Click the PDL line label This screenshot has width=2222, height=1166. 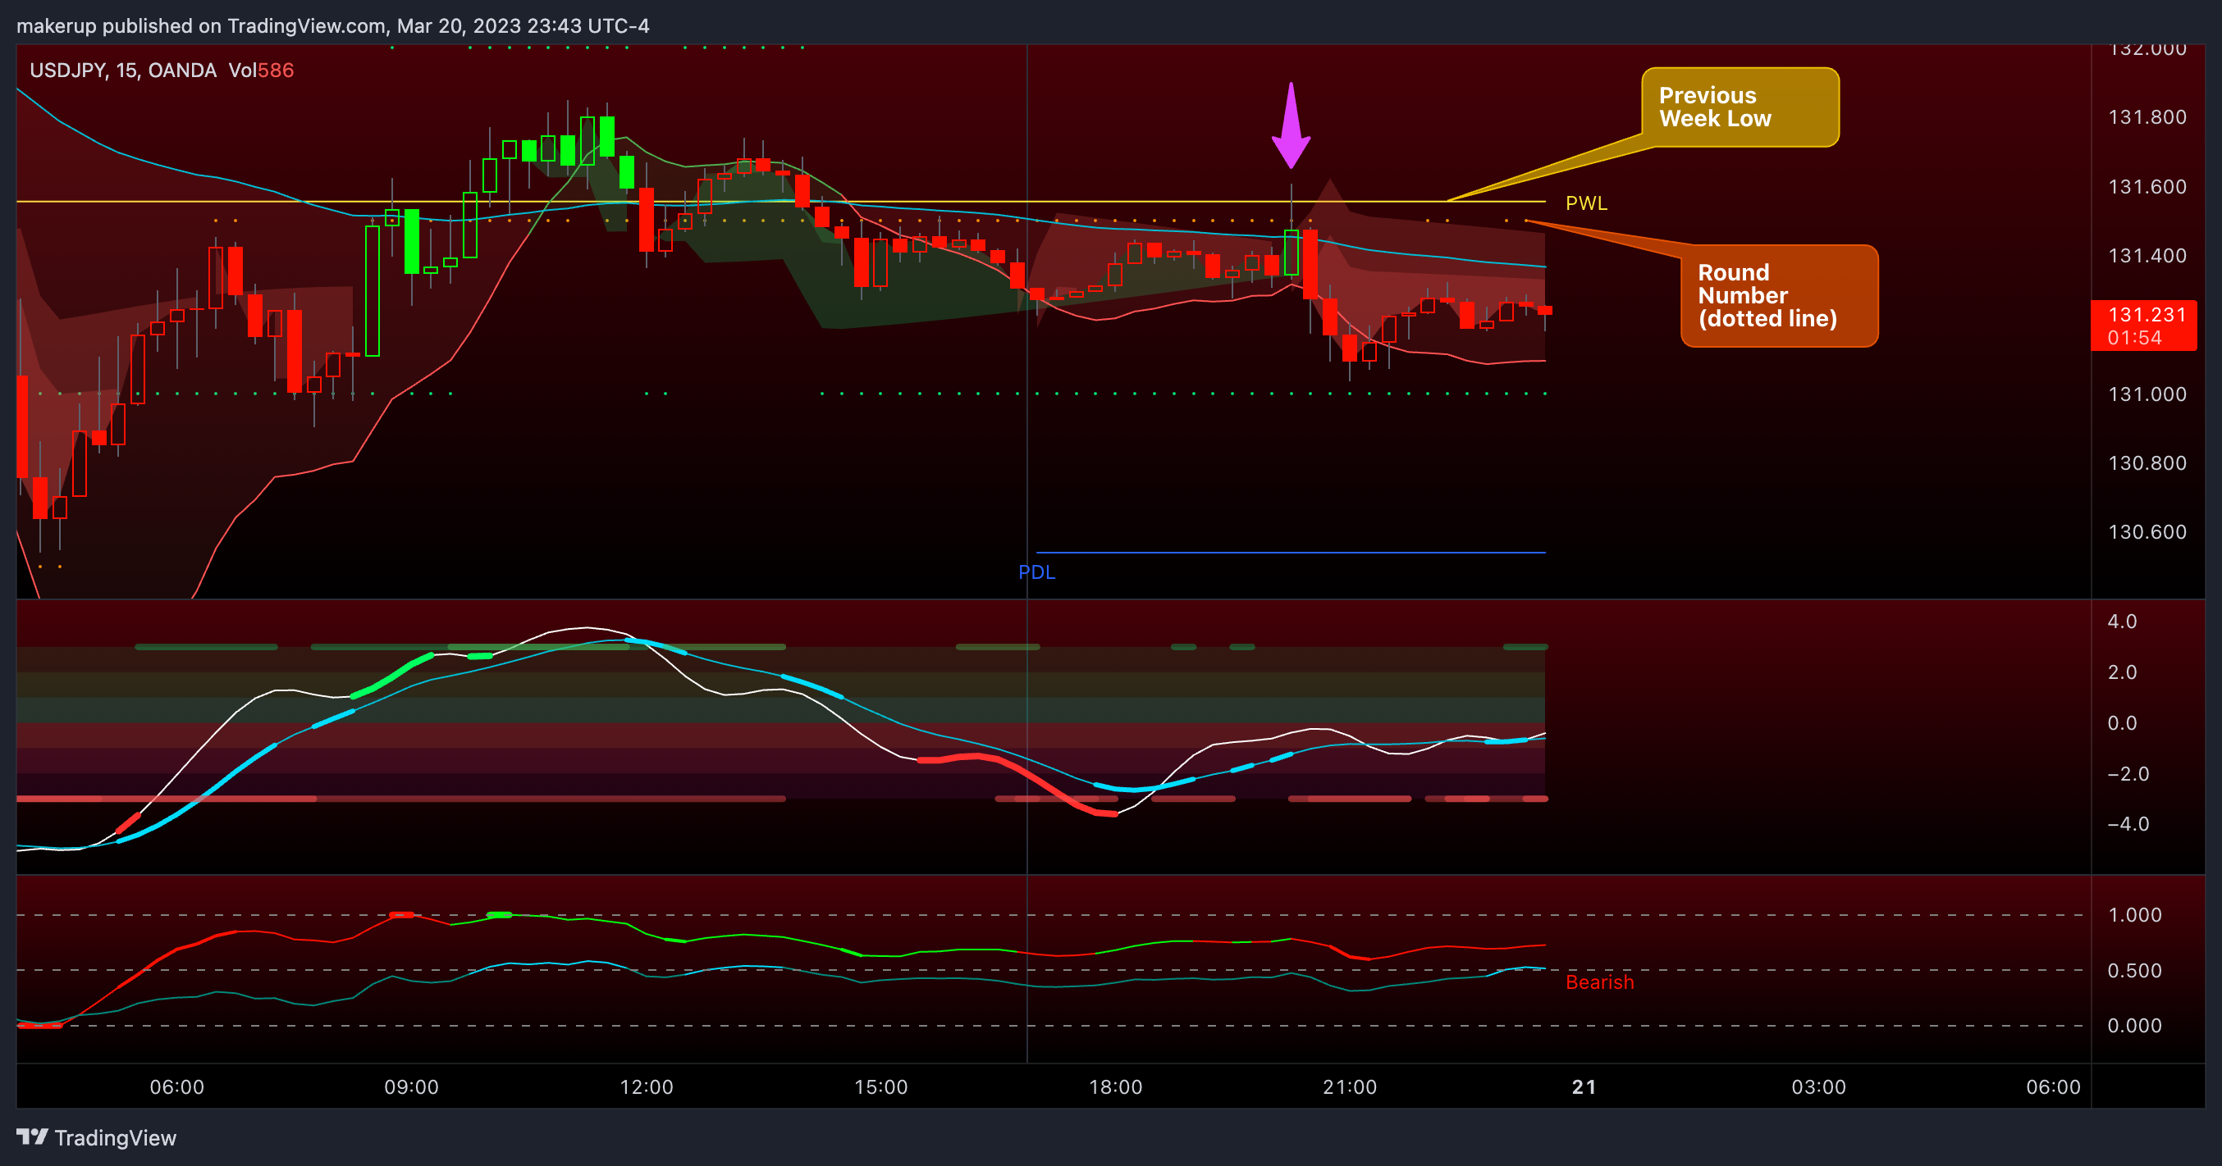click(1037, 572)
